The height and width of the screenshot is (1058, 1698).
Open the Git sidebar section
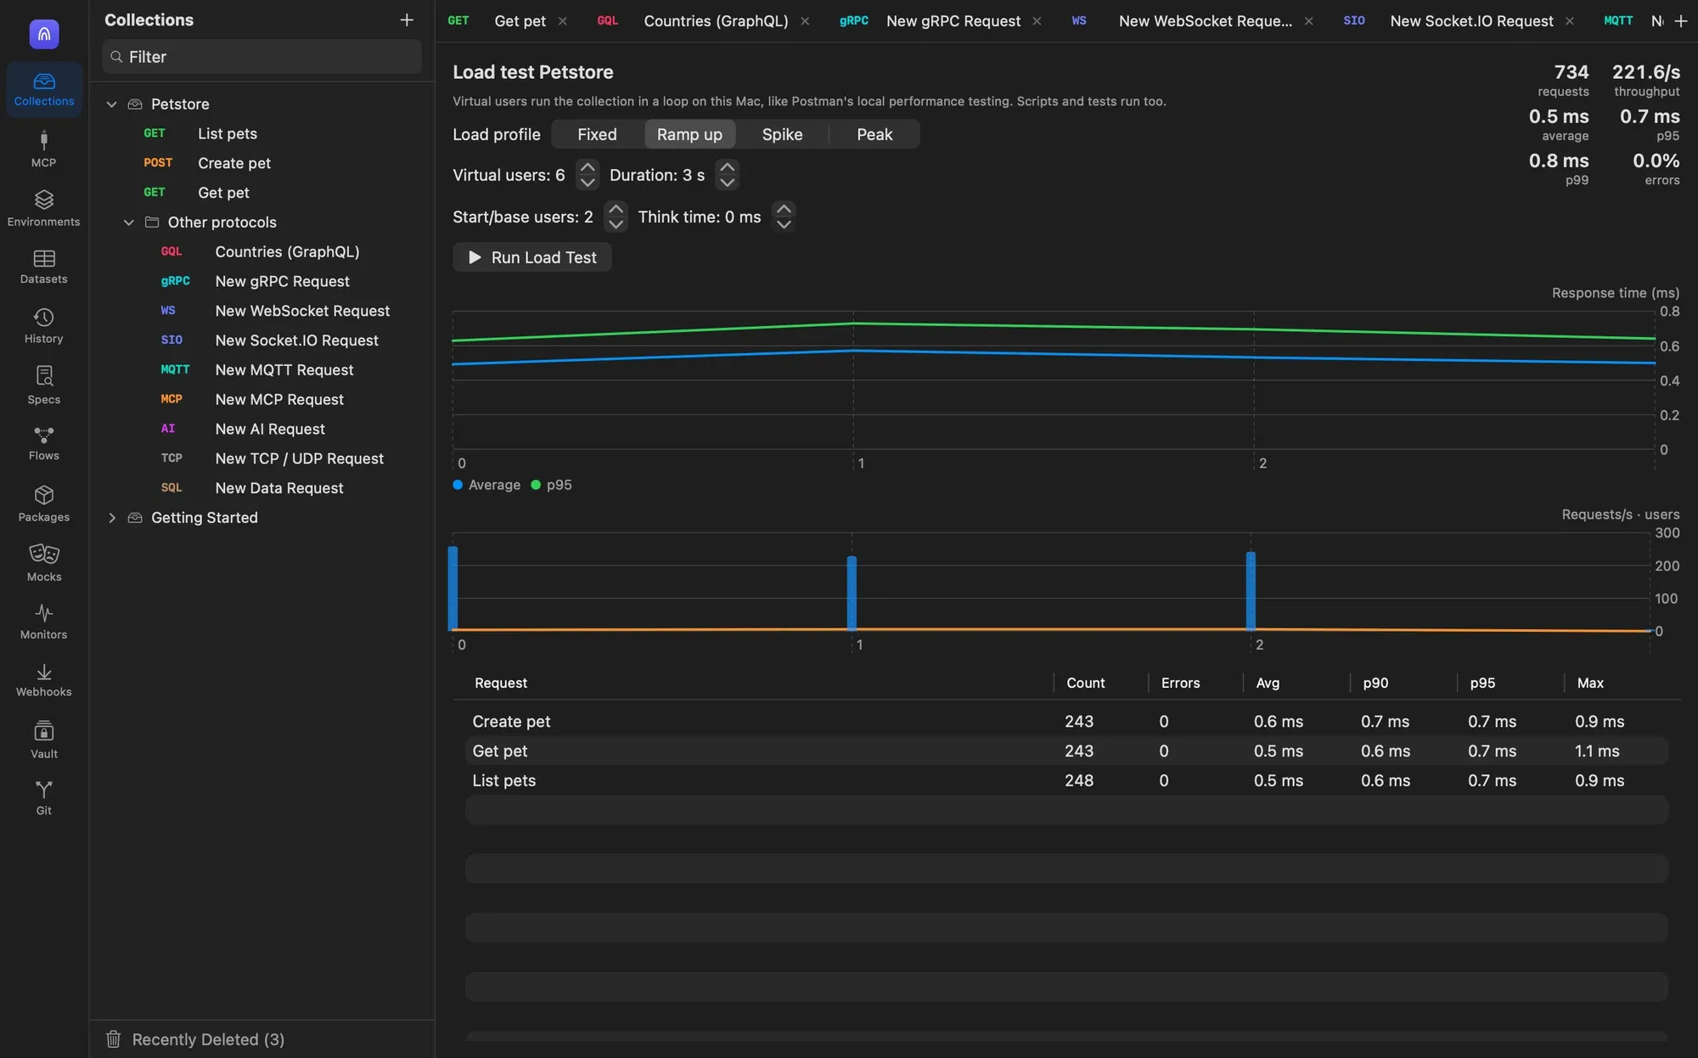44,798
